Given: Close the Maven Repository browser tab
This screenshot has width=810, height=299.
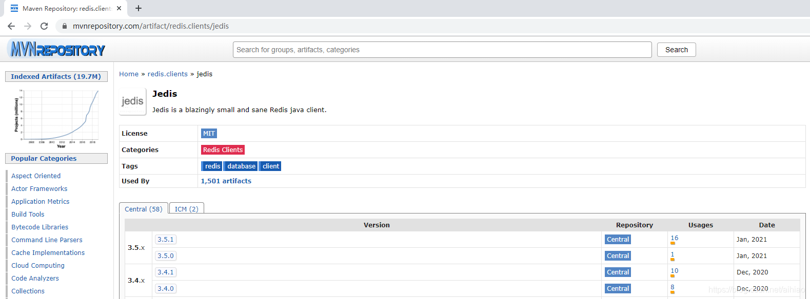Looking at the screenshot, I should tap(119, 8).
